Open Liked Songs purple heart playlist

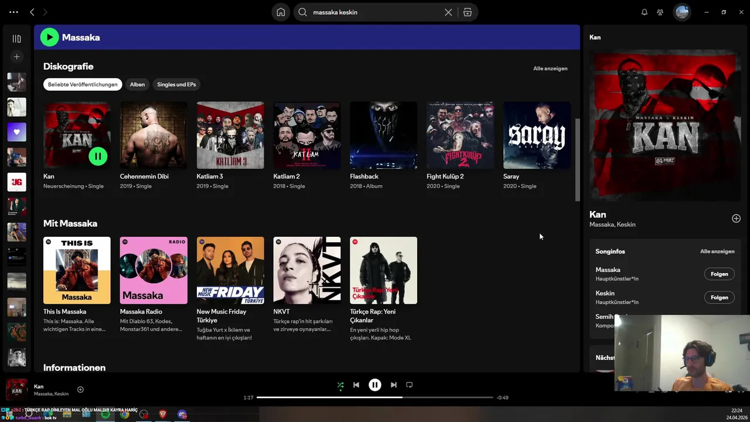click(x=16, y=132)
